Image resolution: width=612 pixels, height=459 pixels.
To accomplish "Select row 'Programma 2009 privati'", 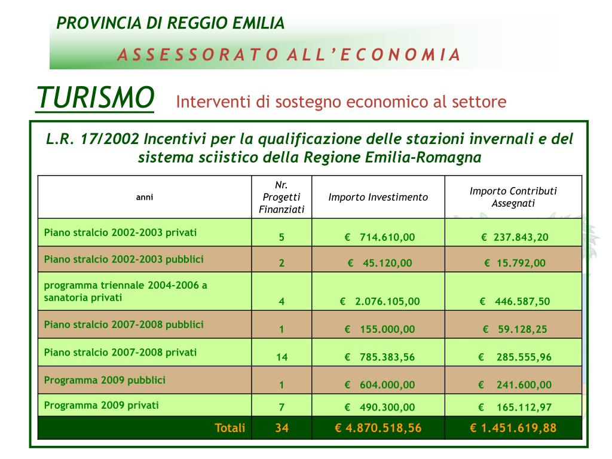I will tap(310, 405).
